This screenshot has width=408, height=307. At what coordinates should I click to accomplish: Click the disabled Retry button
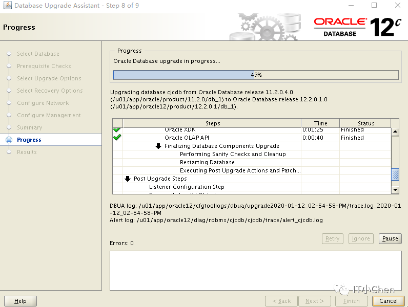[333, 238]
